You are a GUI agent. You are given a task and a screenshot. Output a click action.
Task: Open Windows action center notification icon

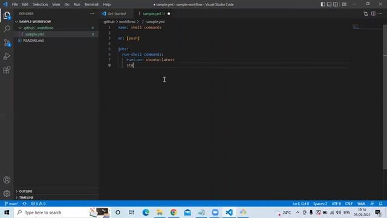point(379,213)
